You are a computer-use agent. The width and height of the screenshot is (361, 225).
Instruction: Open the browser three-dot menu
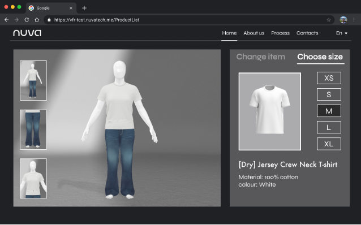(x=354, y=20)
